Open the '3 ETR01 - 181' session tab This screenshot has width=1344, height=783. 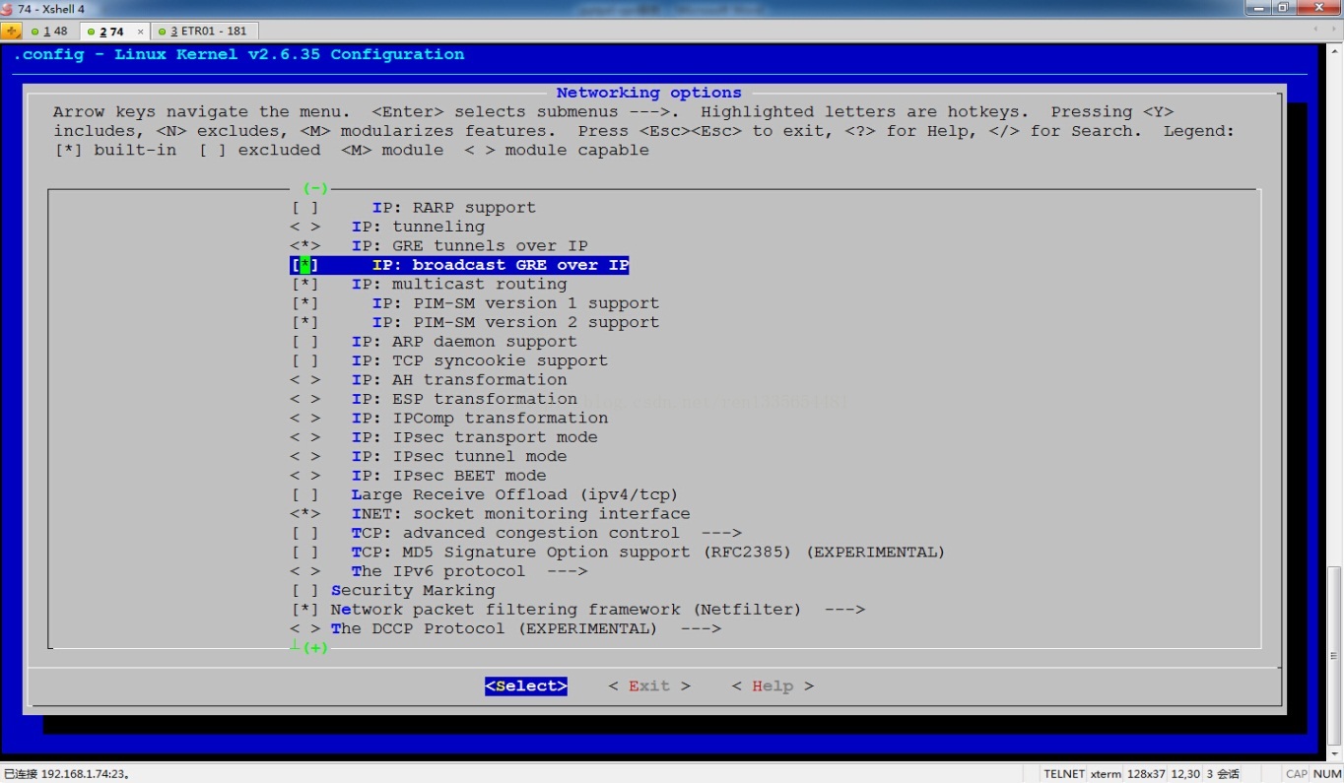coord(204,32)
